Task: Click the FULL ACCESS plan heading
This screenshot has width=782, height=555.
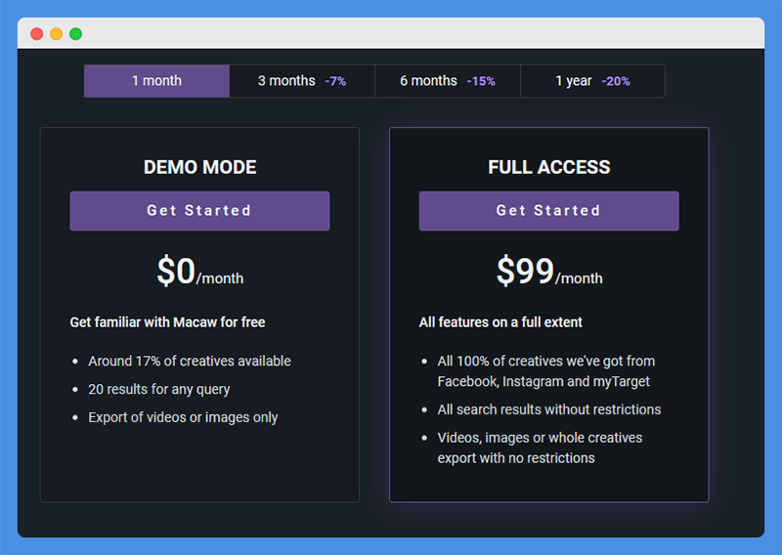Action: [x=549, y=167]
